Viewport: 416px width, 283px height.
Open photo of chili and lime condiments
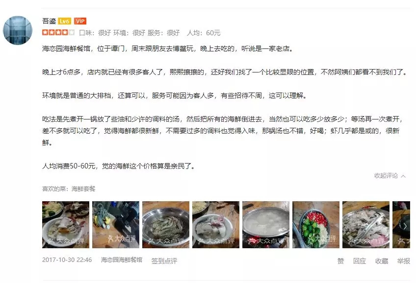[x=316, y=225]
